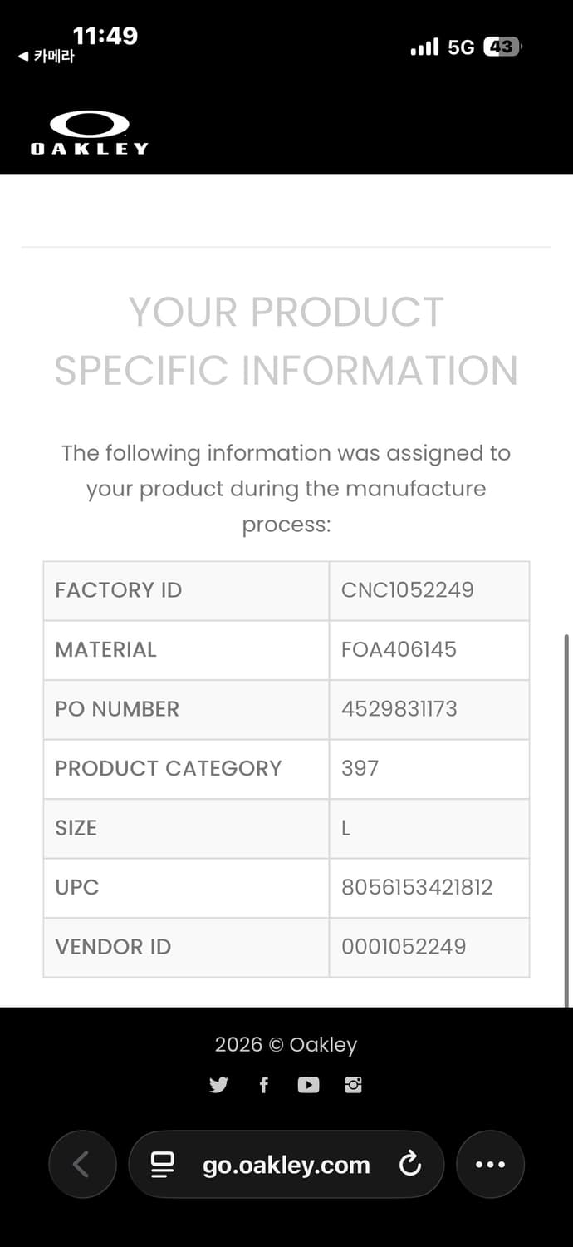Click the page scrollbar on the right edge
Image resolution: width=573 pixels, height=1247 pixels.
[567, 819]
